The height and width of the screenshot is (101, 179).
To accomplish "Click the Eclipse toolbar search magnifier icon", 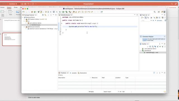I will click(x=155, y=12).
